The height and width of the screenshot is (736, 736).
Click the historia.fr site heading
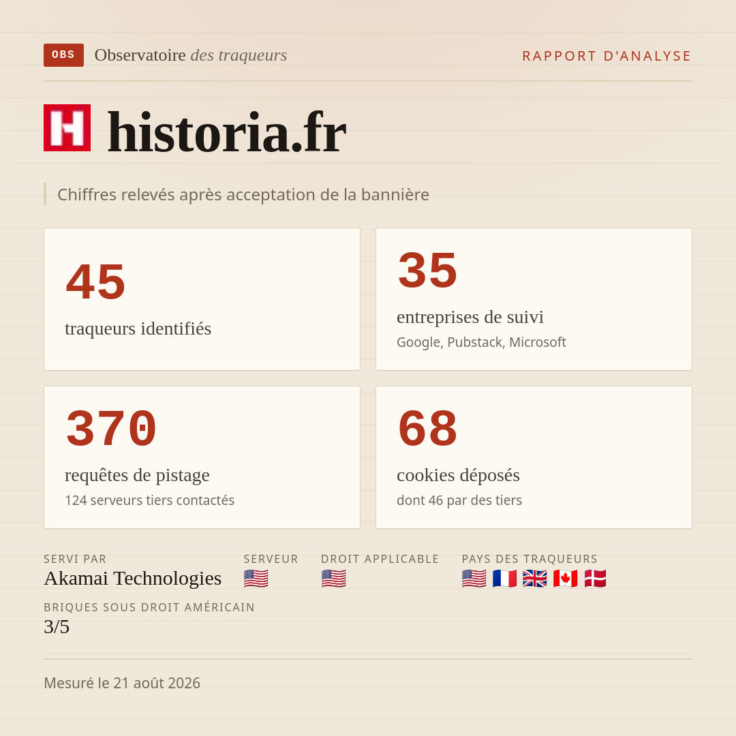pos(227,132)
